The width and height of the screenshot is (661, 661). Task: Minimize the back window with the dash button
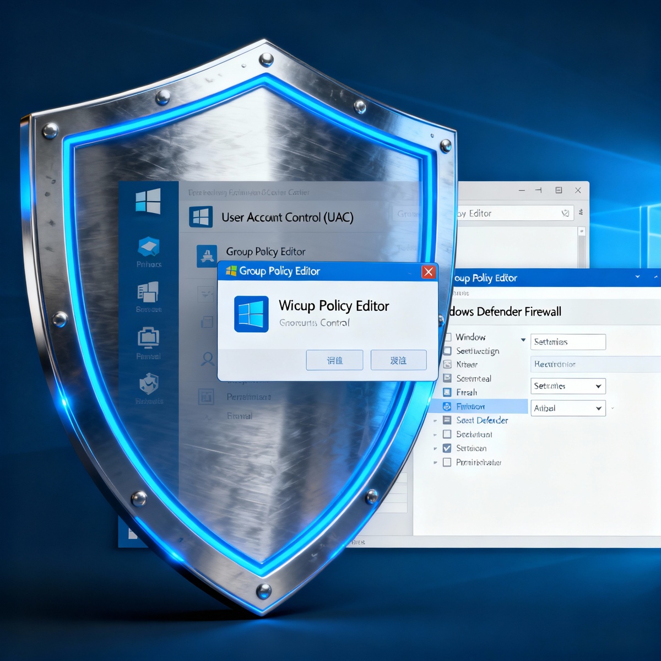522,190
